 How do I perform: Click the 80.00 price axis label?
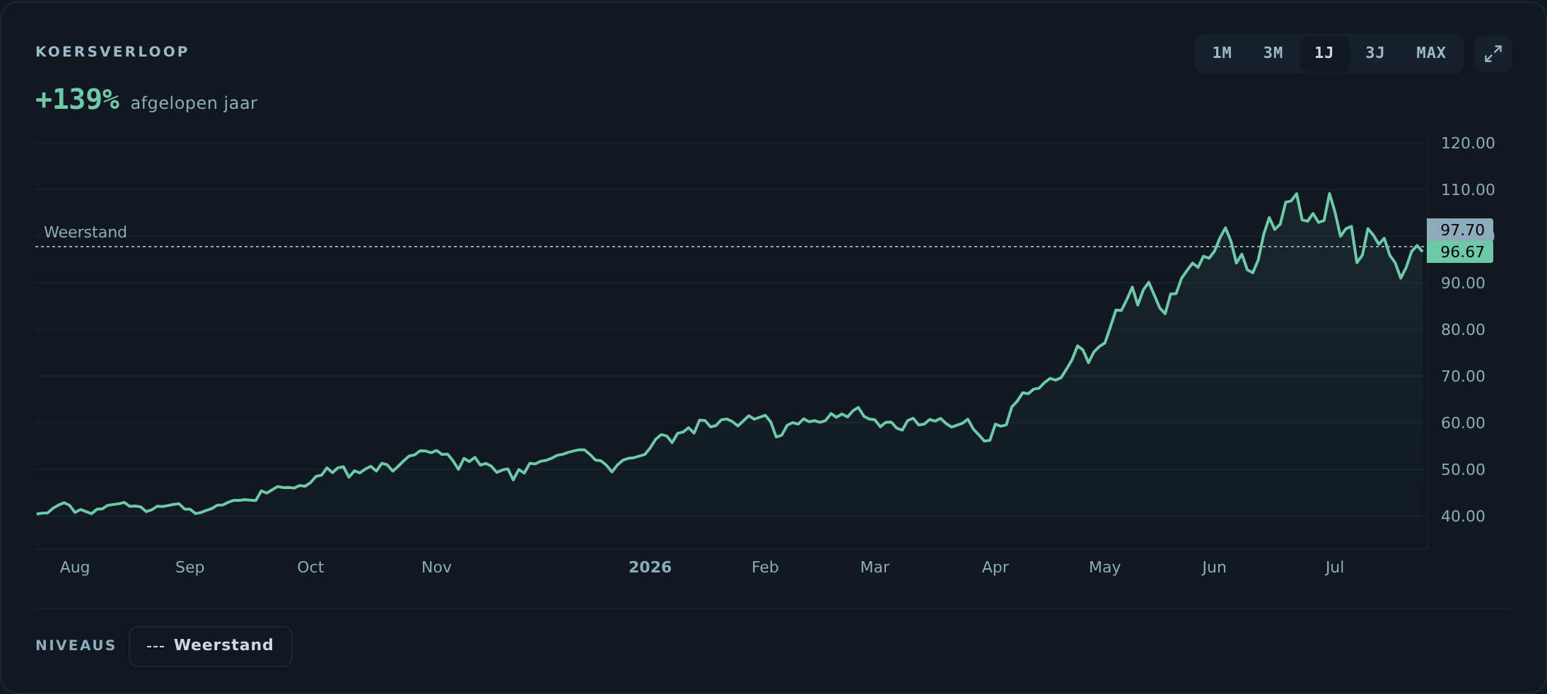(1463, 330)
